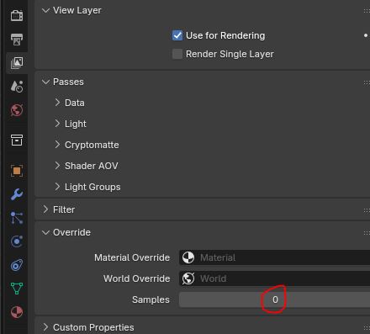Open the Scene properties tab
The width and height of the screenshot is (370, 334).
click(17, 87)
